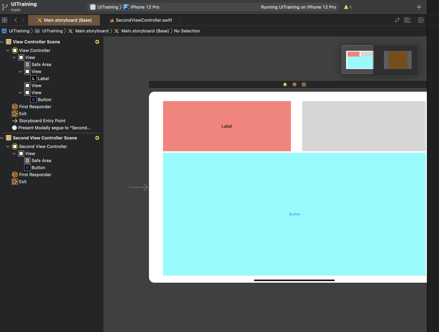Click the View Controller dock icon above canvas

point(285,85)
